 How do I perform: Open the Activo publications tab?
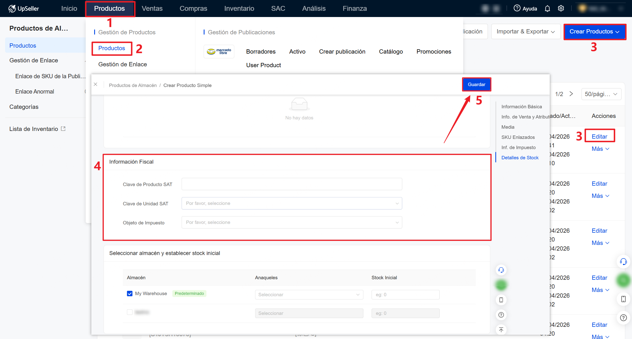(297, 51)
